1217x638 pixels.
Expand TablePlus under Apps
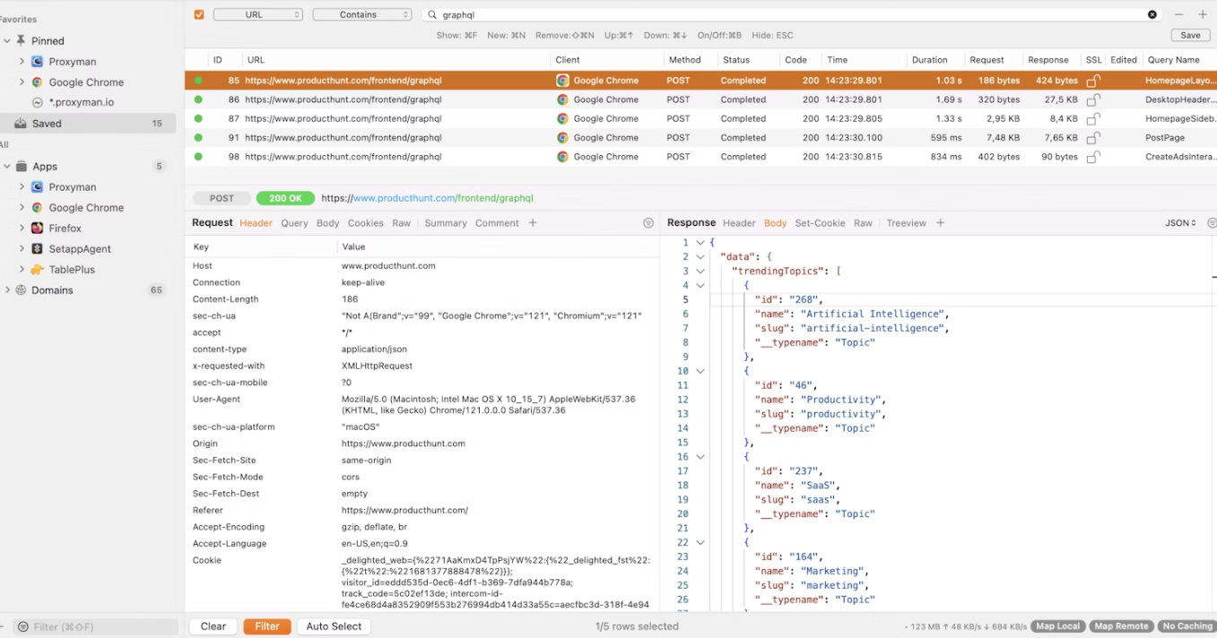tap(22, 270)
